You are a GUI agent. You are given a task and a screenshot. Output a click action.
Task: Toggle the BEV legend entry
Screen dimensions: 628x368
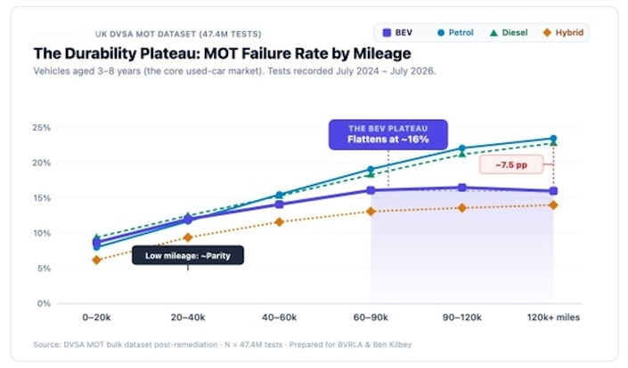pyautogui.click(x=397, y=33)
